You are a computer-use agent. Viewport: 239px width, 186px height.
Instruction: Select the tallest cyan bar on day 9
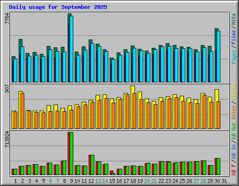click(71, 49)
